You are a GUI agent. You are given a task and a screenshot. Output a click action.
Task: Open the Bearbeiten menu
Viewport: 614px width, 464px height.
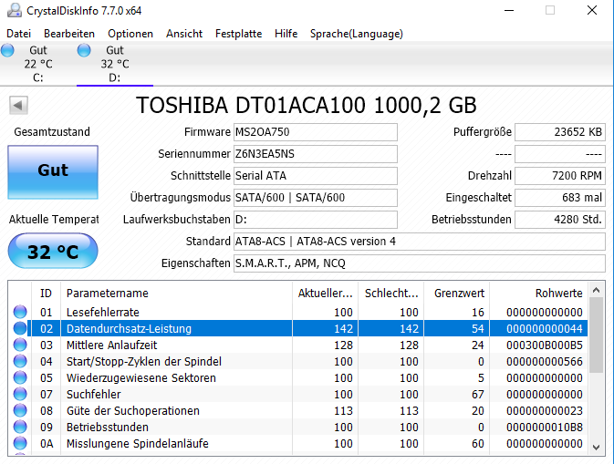point(69,34)
